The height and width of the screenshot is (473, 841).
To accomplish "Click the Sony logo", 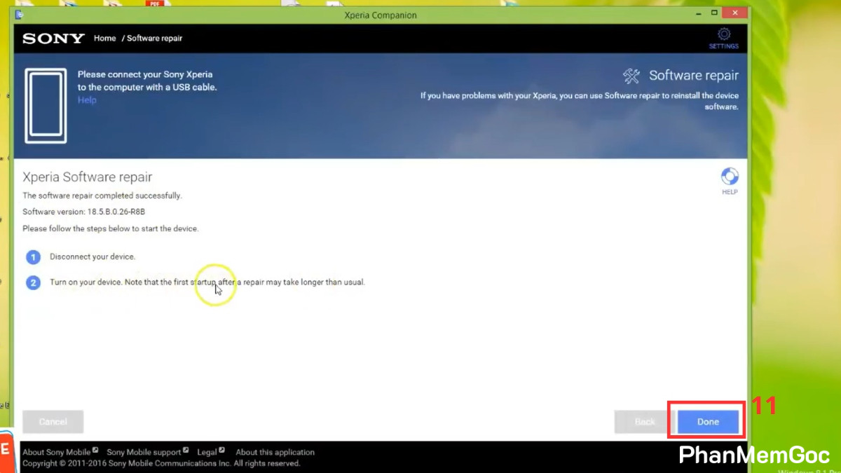I will click(53, 39).
